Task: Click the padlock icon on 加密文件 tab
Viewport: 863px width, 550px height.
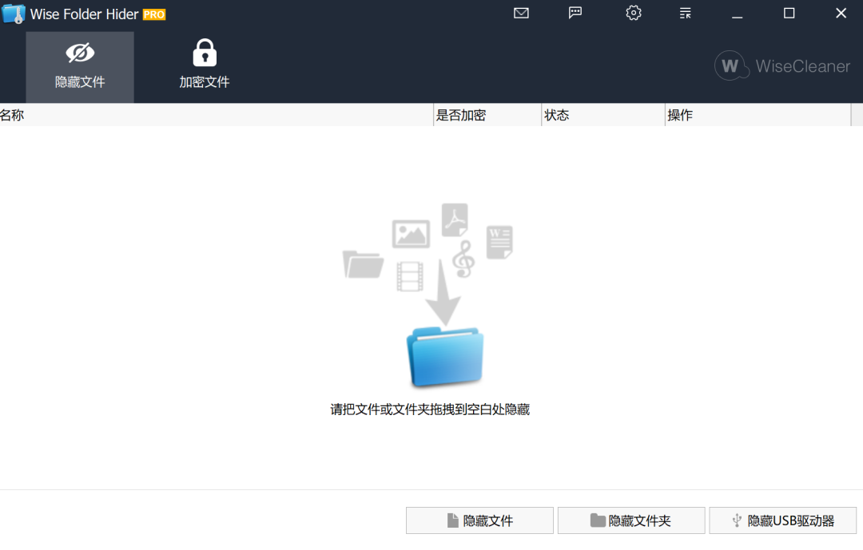Action: [205, 51]
